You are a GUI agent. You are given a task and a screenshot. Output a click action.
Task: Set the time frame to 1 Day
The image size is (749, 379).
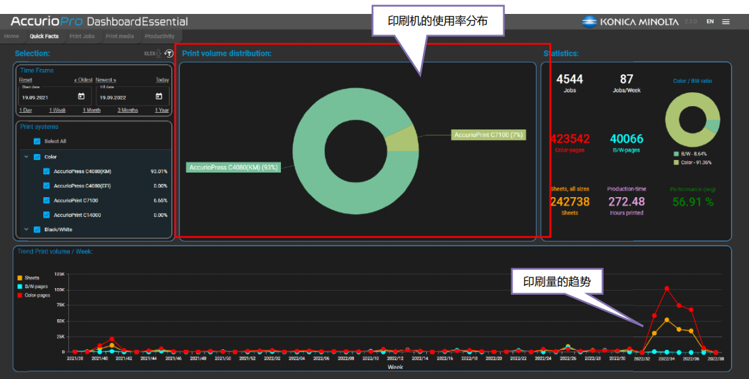pos(26,110)
